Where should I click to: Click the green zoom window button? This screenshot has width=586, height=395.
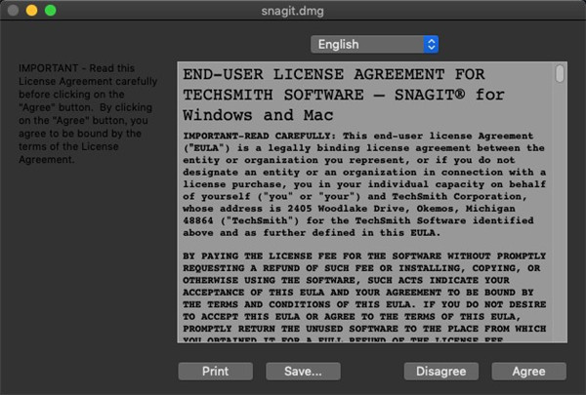[51, 10]
